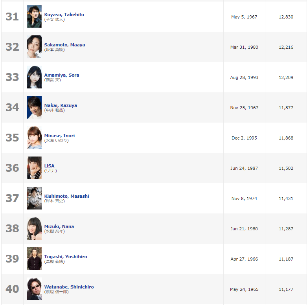
Task: Click the photo thumbnail of Togashi, Yoshihiro
Action: pos(34,258)
